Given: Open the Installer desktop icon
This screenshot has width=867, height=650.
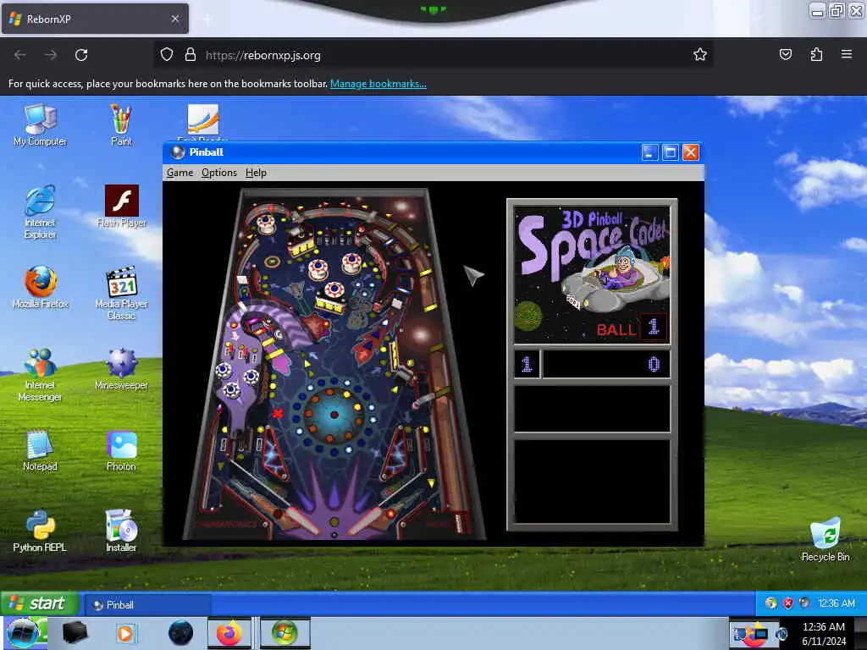Looking at the screenshot, I should point(121,532).
